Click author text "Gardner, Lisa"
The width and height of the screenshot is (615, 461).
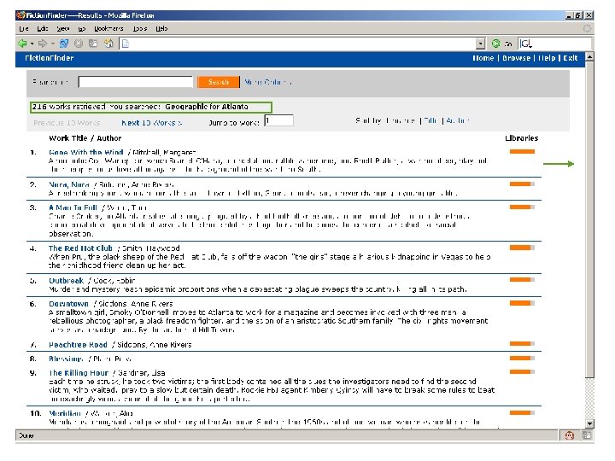pyautogui.click(x=141, y=373)
